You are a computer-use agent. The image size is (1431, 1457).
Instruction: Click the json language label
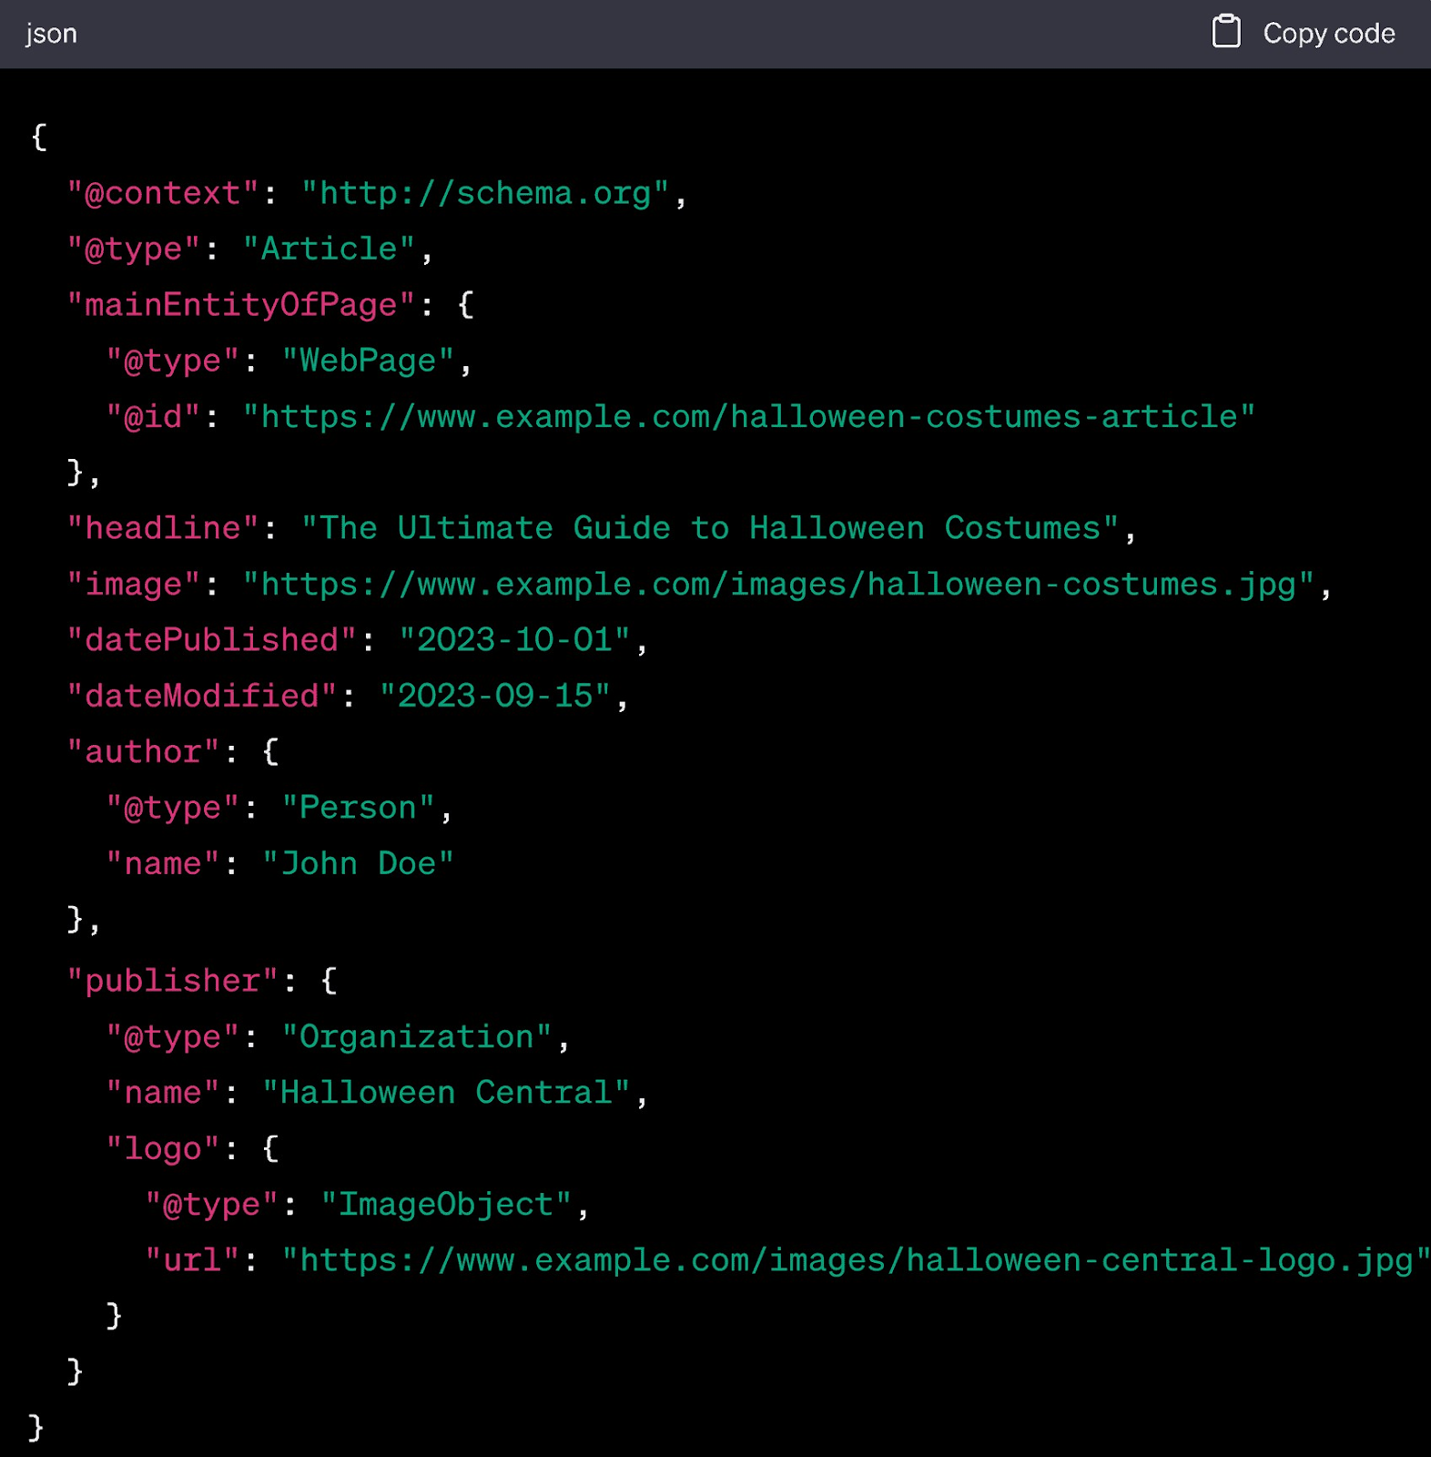pos(51,34)
